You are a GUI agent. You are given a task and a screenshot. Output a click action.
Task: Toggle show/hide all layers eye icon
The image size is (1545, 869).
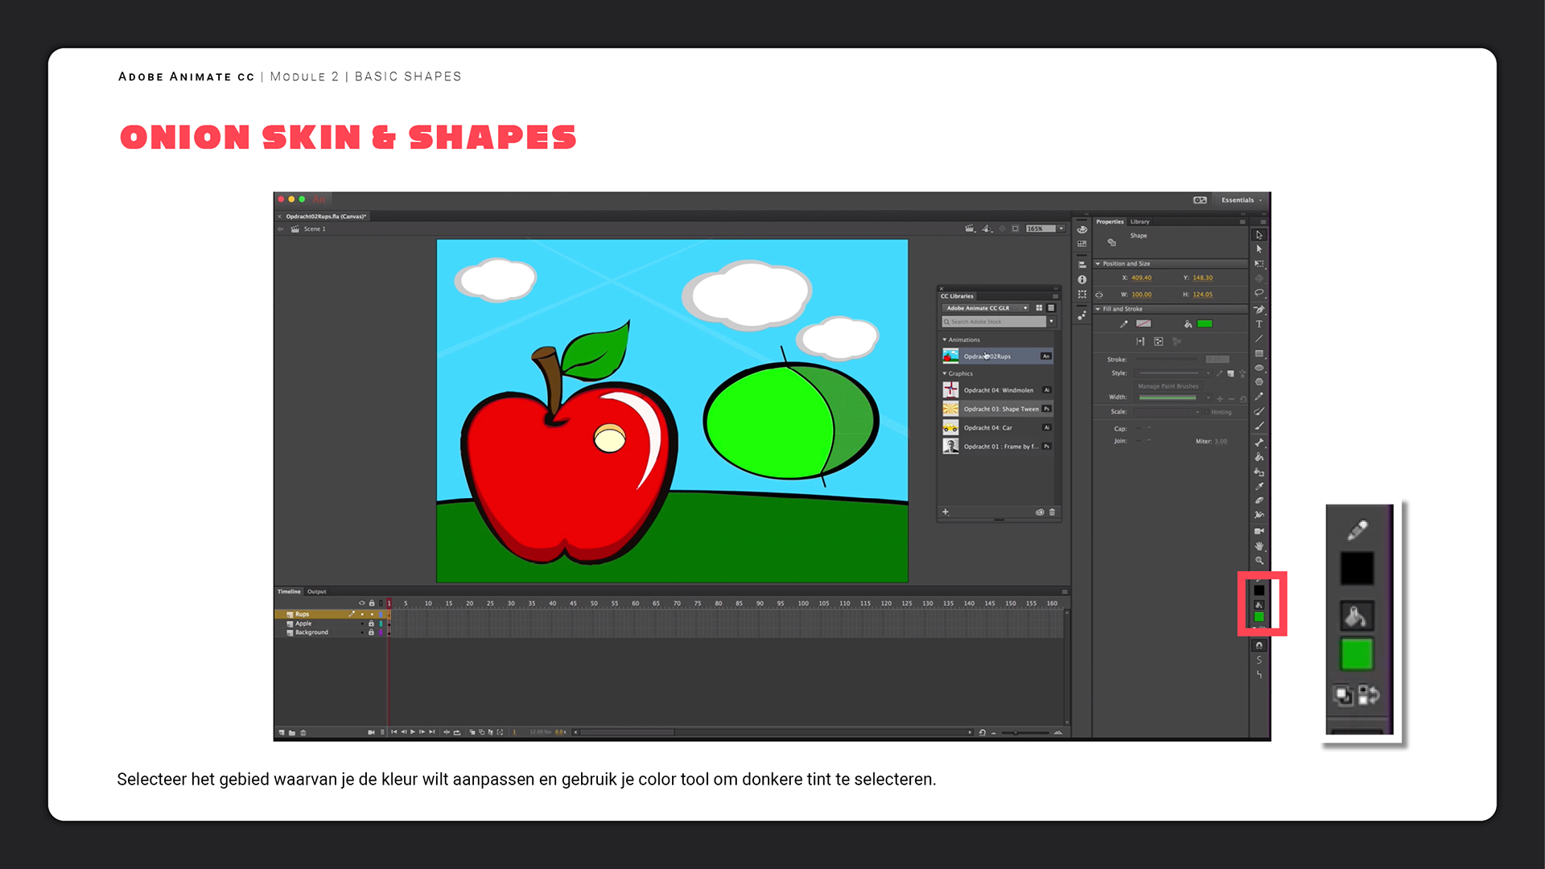tap(361, 603)
